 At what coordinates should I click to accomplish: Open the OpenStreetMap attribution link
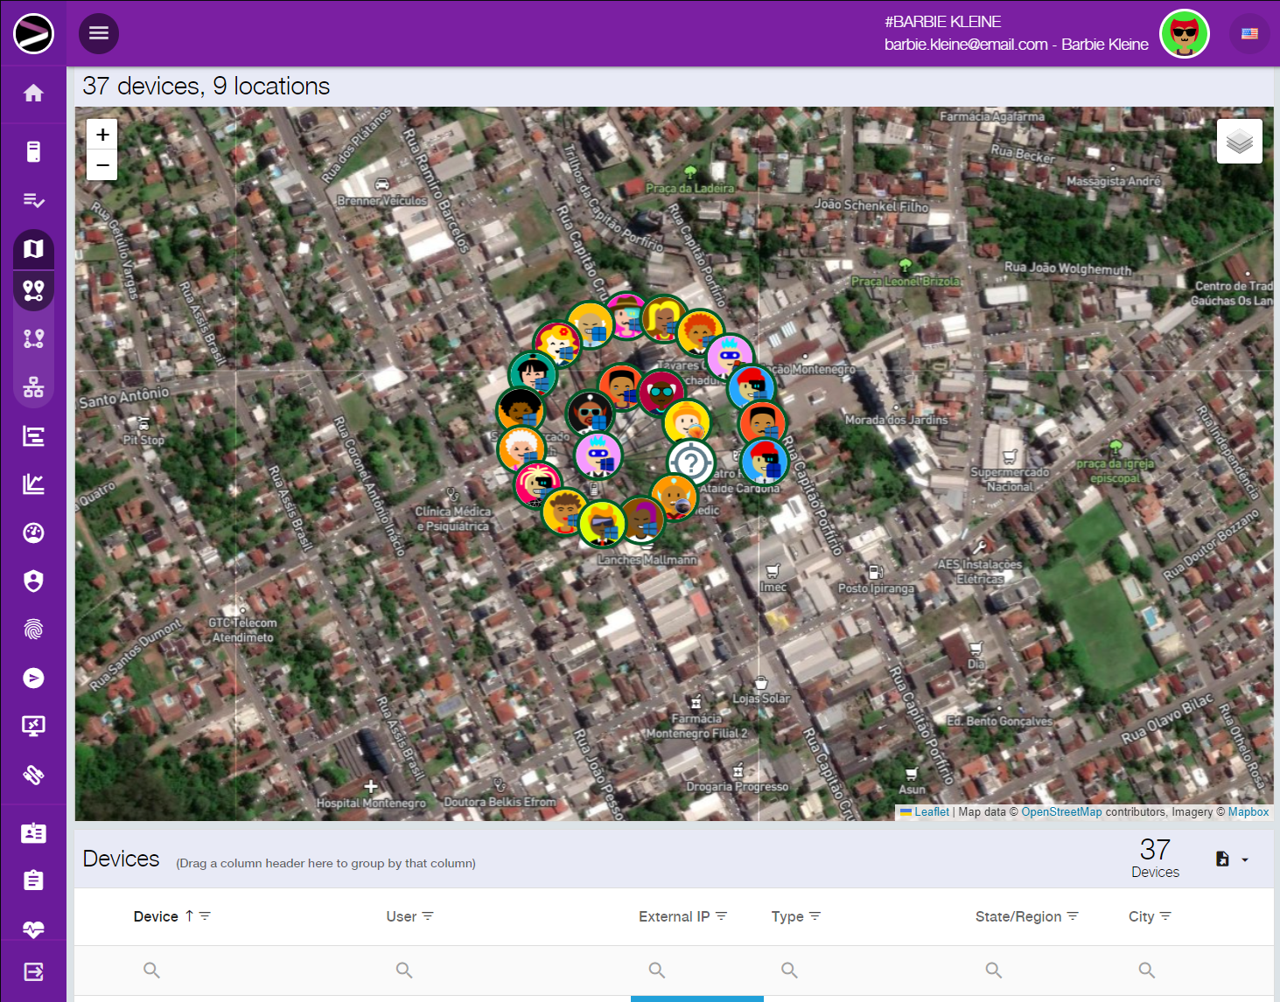click(x=1060, y=812)
